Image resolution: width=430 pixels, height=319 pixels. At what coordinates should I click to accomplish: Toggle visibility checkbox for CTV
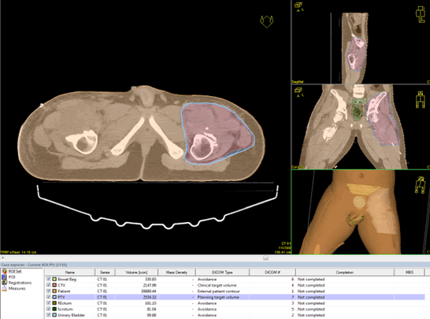pos(49,285)
